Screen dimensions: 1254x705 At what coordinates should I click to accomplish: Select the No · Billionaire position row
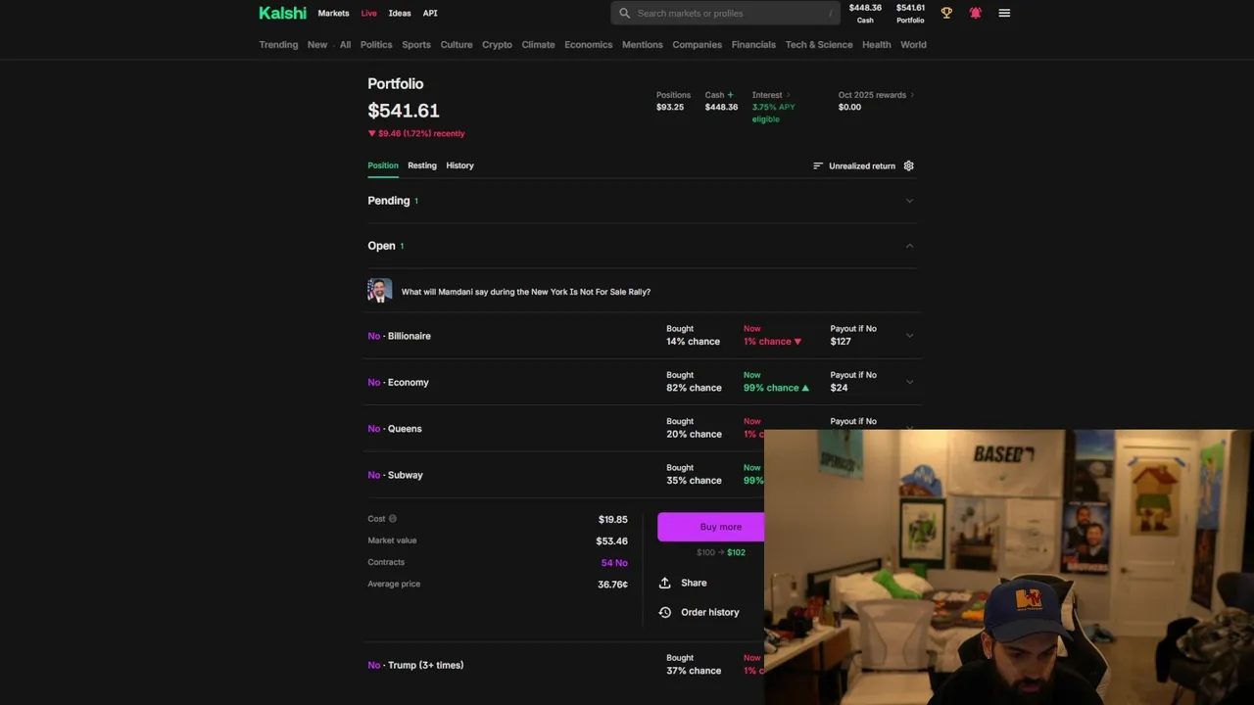pyautogui.click(x=642, y=336)
